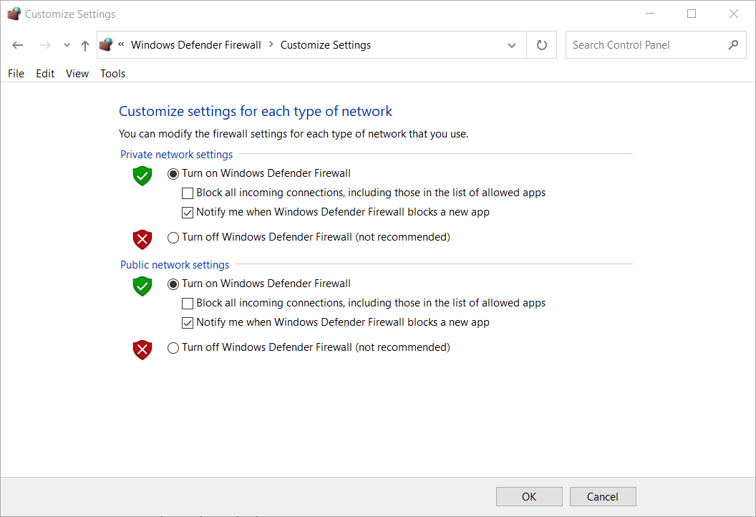The height and width of the screenshot is (517, 756).
Task: Select Turn on firewall for public network
Action: coord(173,284)
